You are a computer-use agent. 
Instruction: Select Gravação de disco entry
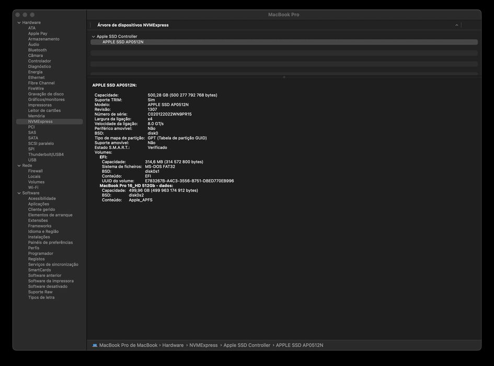pyautogui.click(x=45, y=94)
